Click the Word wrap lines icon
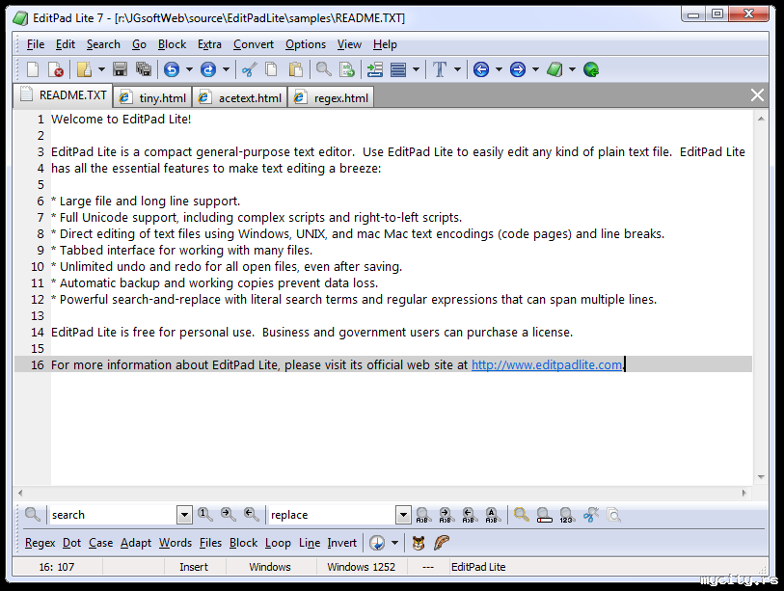This screenshot has width=784, height=591. pyautogui.click(x=398, y=69)
